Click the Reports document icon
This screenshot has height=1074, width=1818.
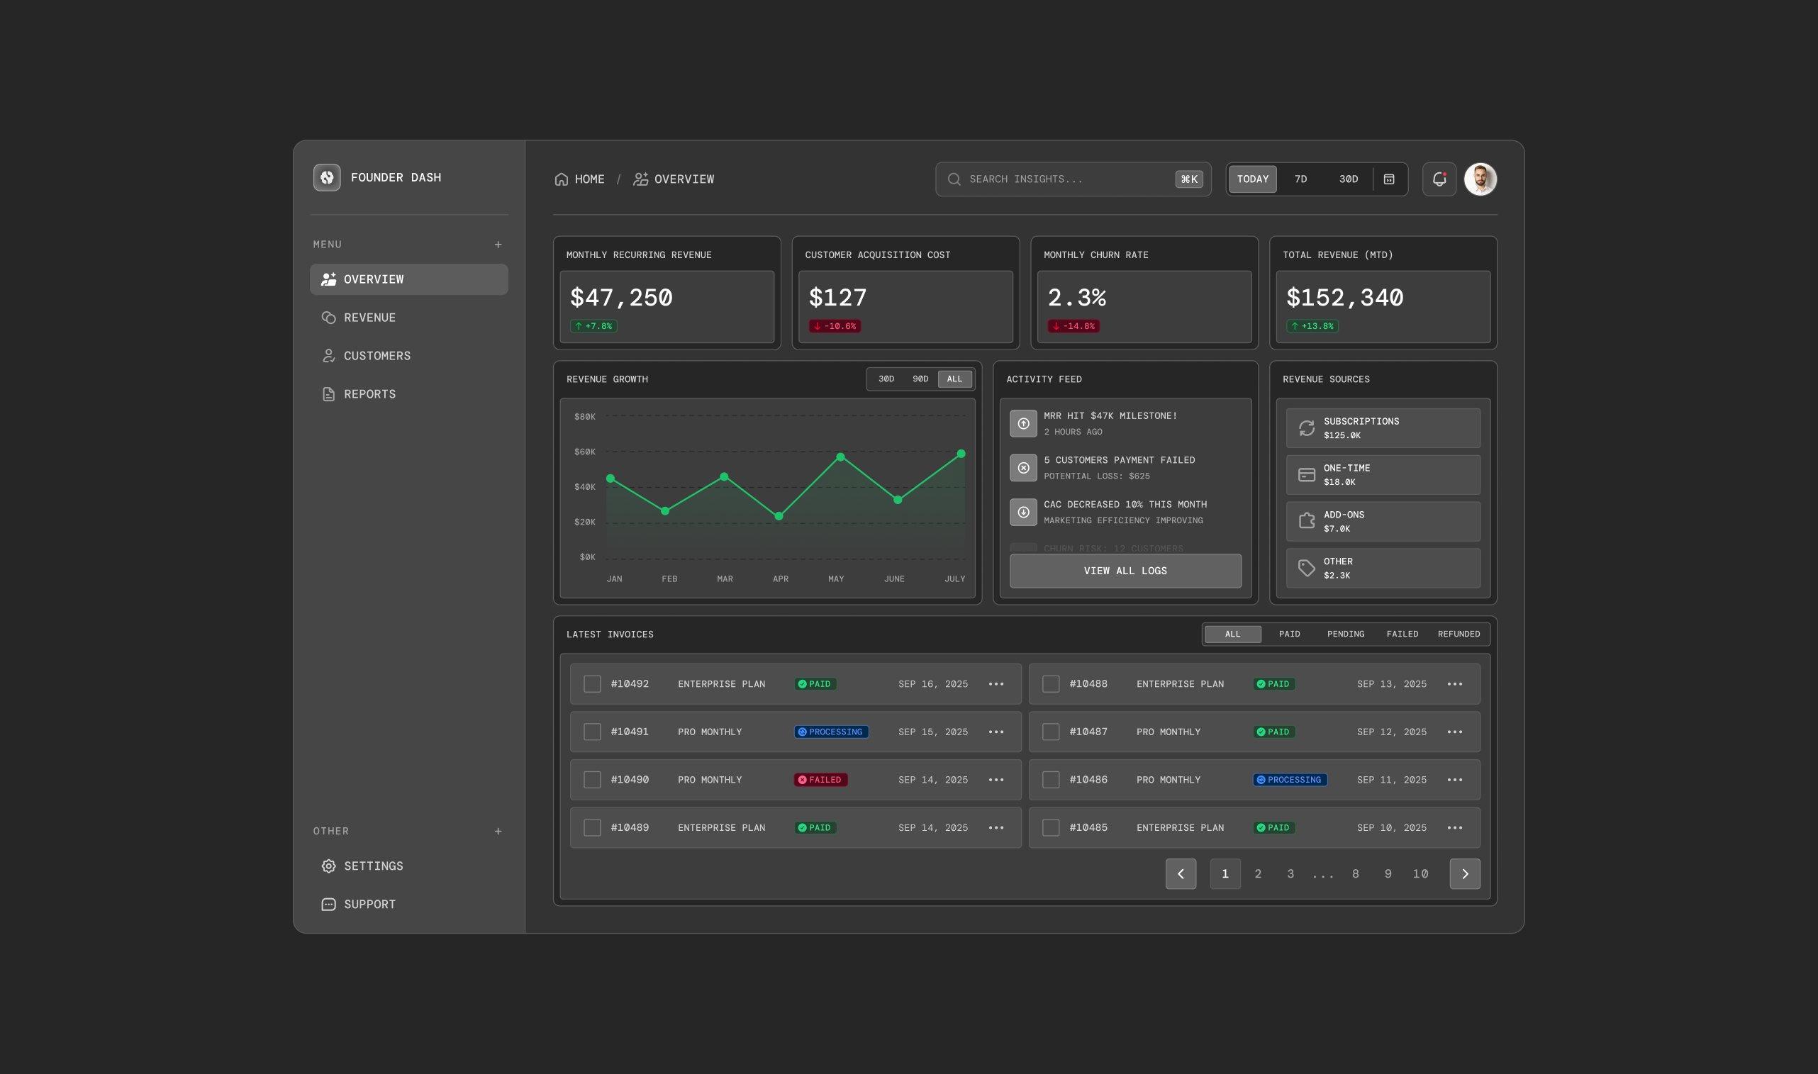point(328,393)
